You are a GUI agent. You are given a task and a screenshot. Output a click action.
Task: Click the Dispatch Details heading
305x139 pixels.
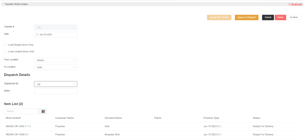(x=17, y=75)
